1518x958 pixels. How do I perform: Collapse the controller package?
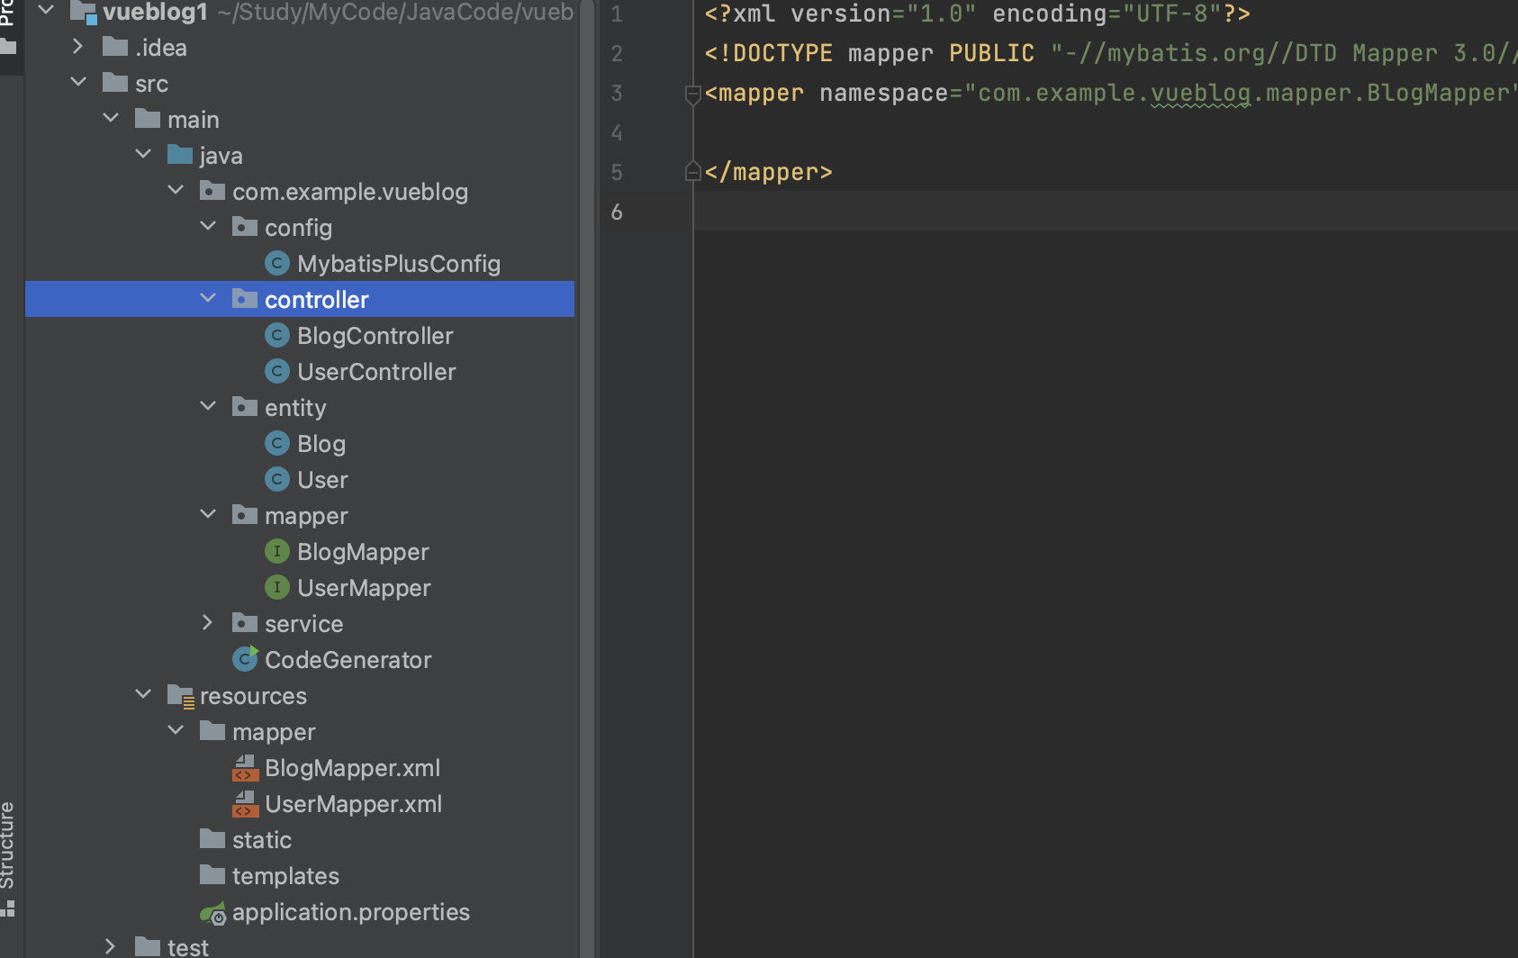tap(208, 298)
